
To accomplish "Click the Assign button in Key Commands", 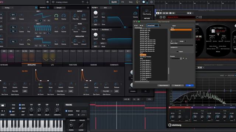I will tap(181, 41).
